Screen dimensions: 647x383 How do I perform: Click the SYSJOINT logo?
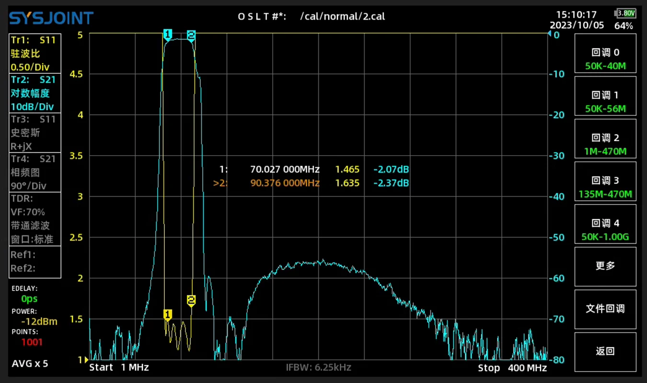[51, 18]
